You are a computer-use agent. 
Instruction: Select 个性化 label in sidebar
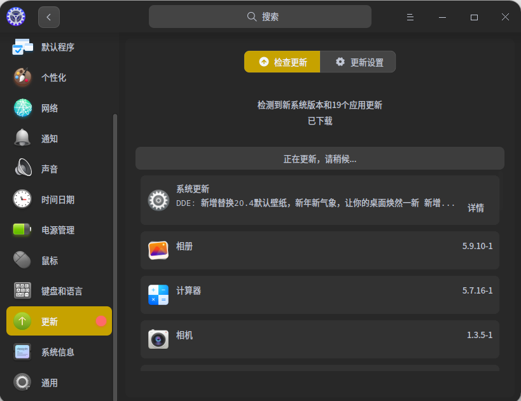coord(53,78)
